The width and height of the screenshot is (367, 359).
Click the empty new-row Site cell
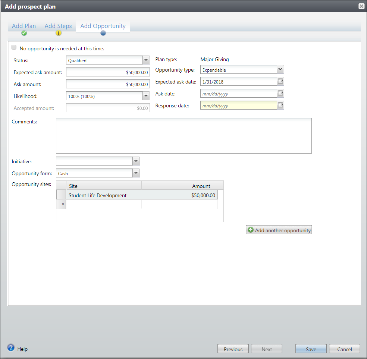click(104, 204)
